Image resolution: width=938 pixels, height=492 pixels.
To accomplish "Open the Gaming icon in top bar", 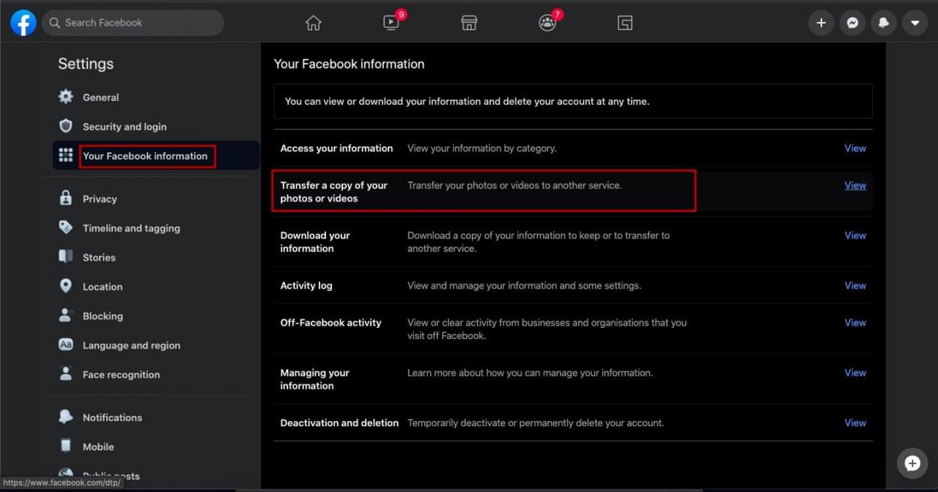I will pyautogui.click(x=625, y=23).
